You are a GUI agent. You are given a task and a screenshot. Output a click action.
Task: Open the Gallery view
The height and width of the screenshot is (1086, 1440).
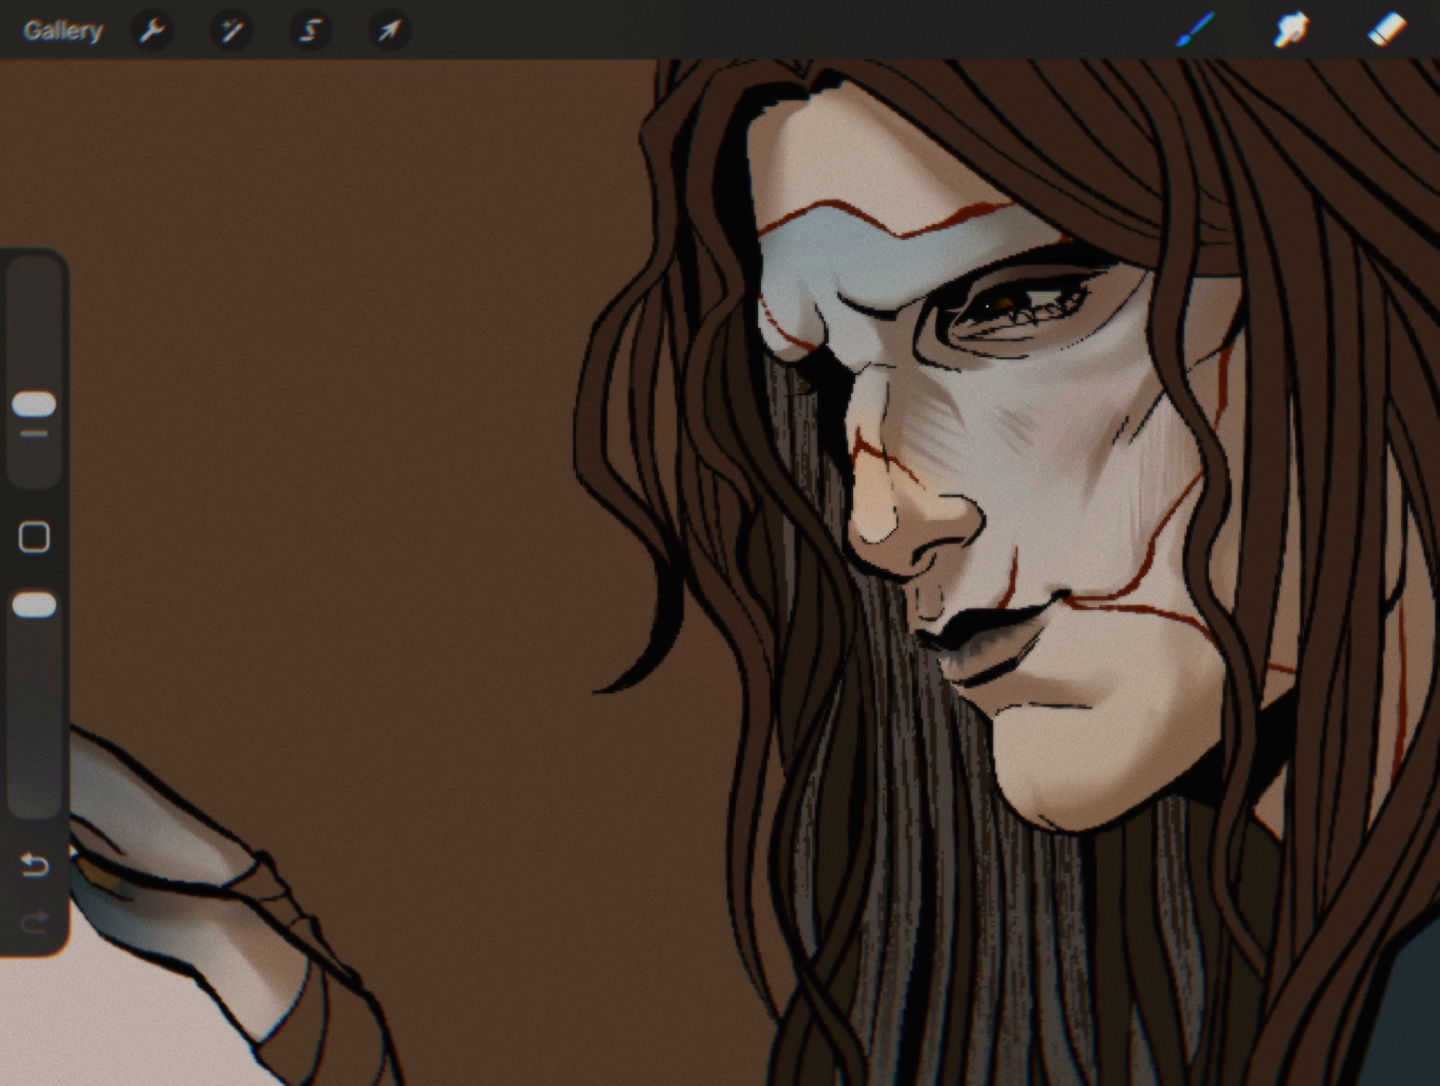63,31
